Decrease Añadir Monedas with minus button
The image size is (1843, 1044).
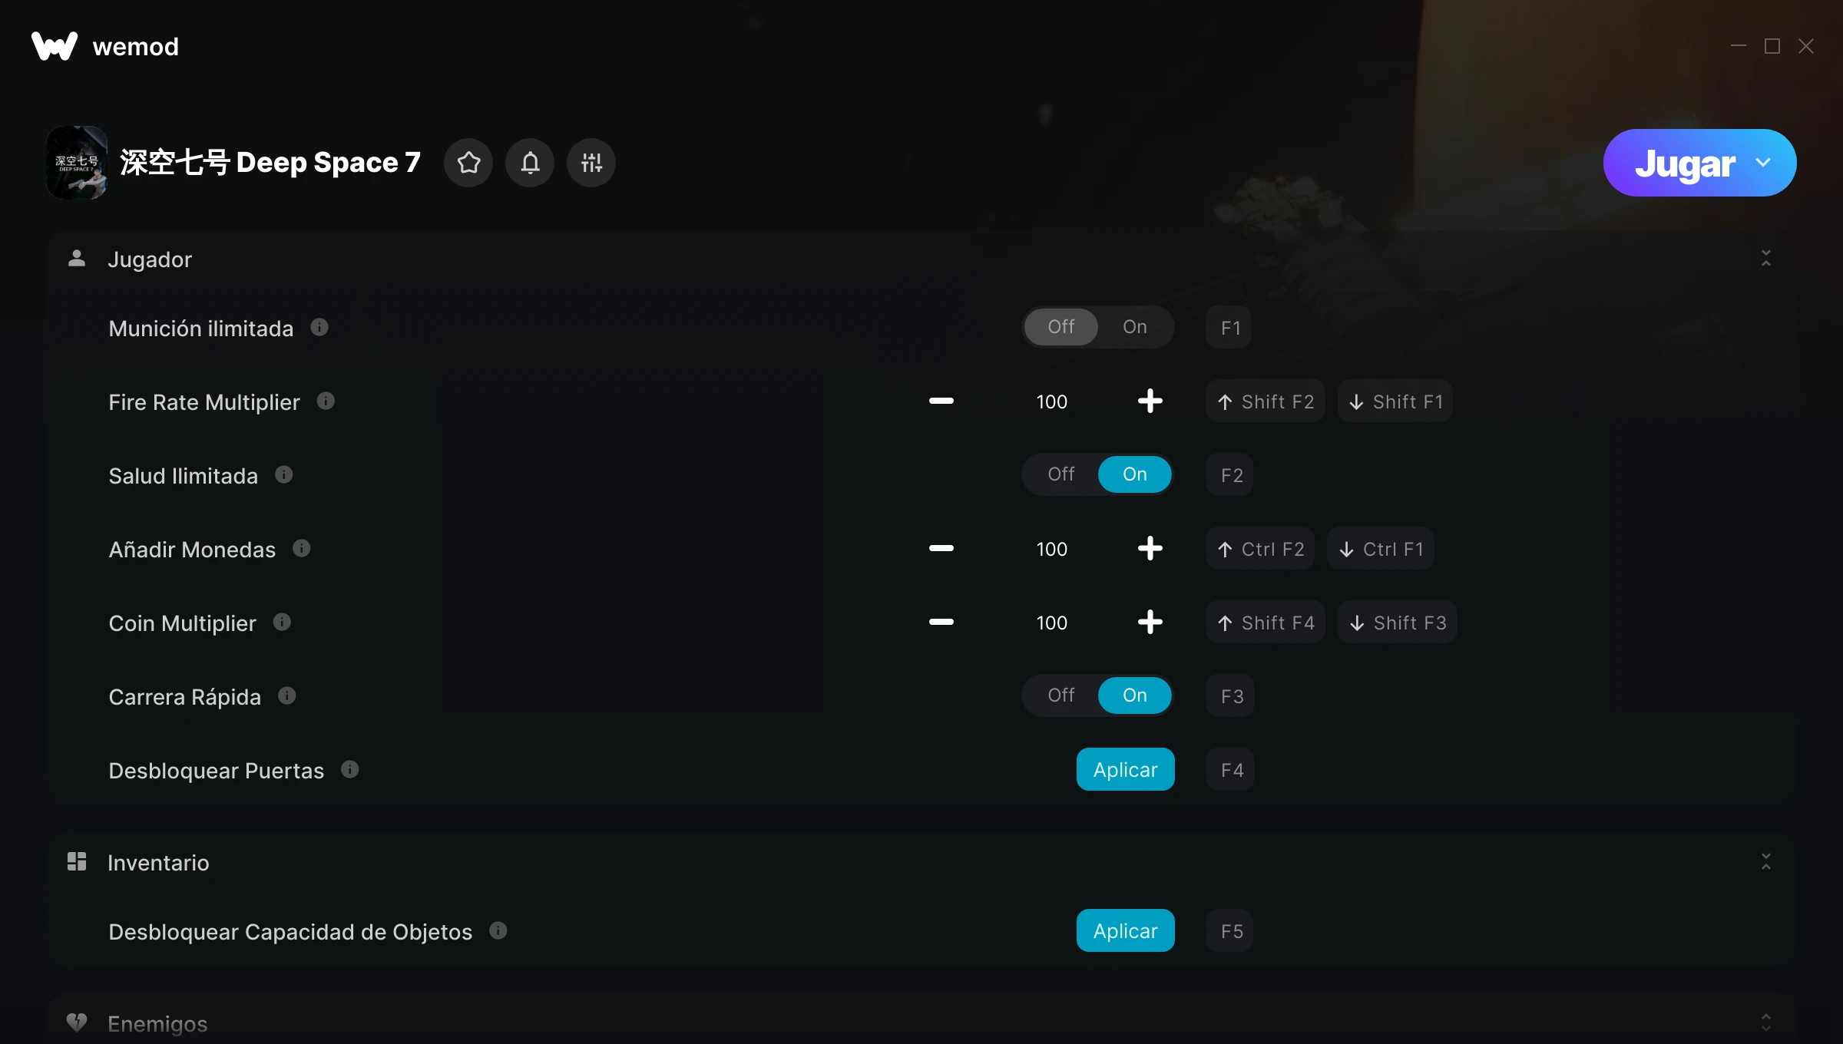tap(941, 548)
